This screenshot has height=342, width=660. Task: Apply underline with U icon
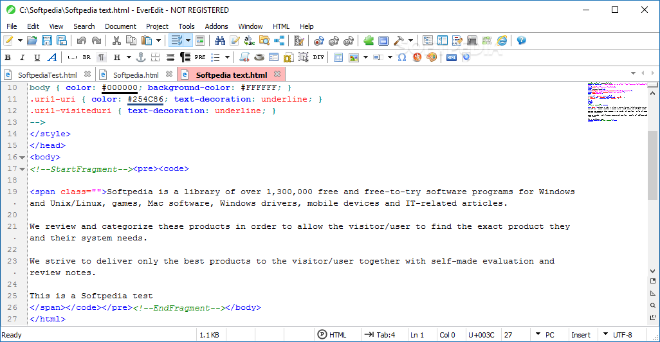(x=37, y=57)
